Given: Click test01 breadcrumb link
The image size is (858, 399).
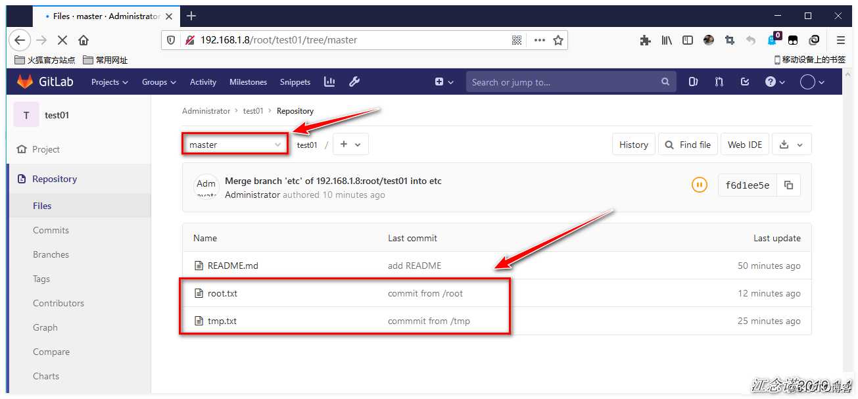Looking at the screenshot, I should click(x=253, y=111).
